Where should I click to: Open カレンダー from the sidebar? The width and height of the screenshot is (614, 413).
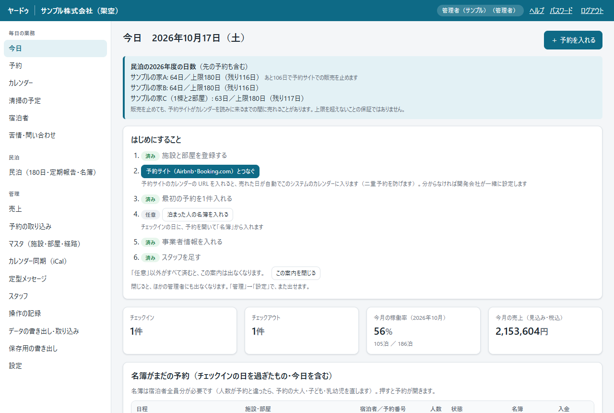[x=55, y=83]
